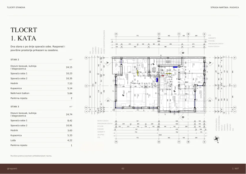This screenshot has width=246, height=174.
Task: Select the 10,35 area value
Action: coord(69,78)
